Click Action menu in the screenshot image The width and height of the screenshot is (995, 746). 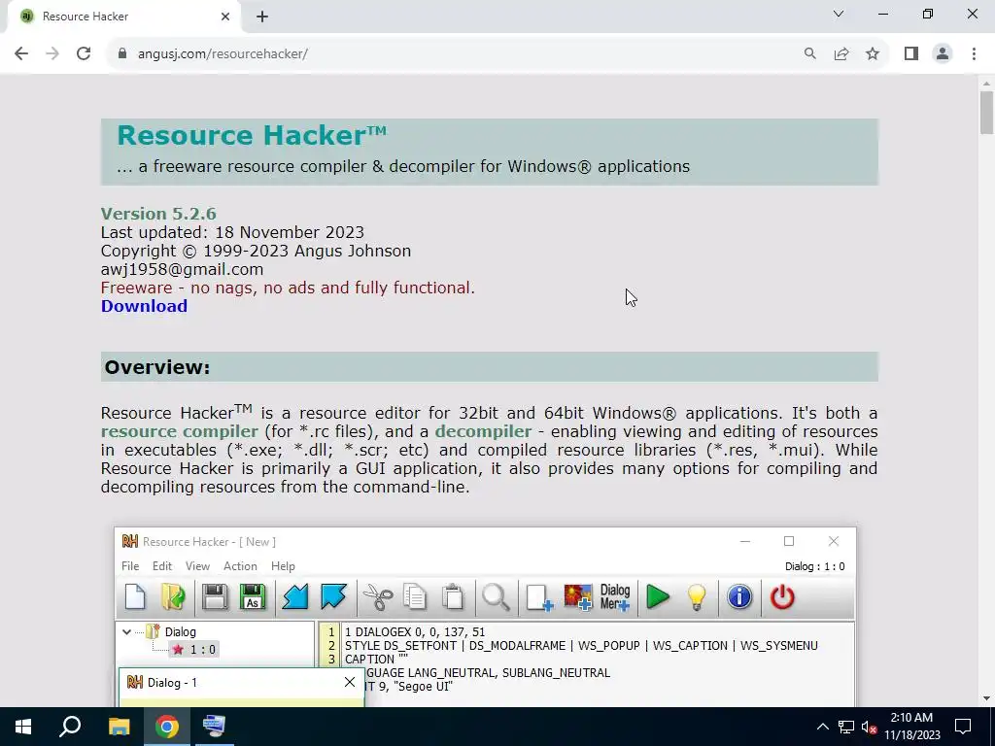click(x=240, y=566)
